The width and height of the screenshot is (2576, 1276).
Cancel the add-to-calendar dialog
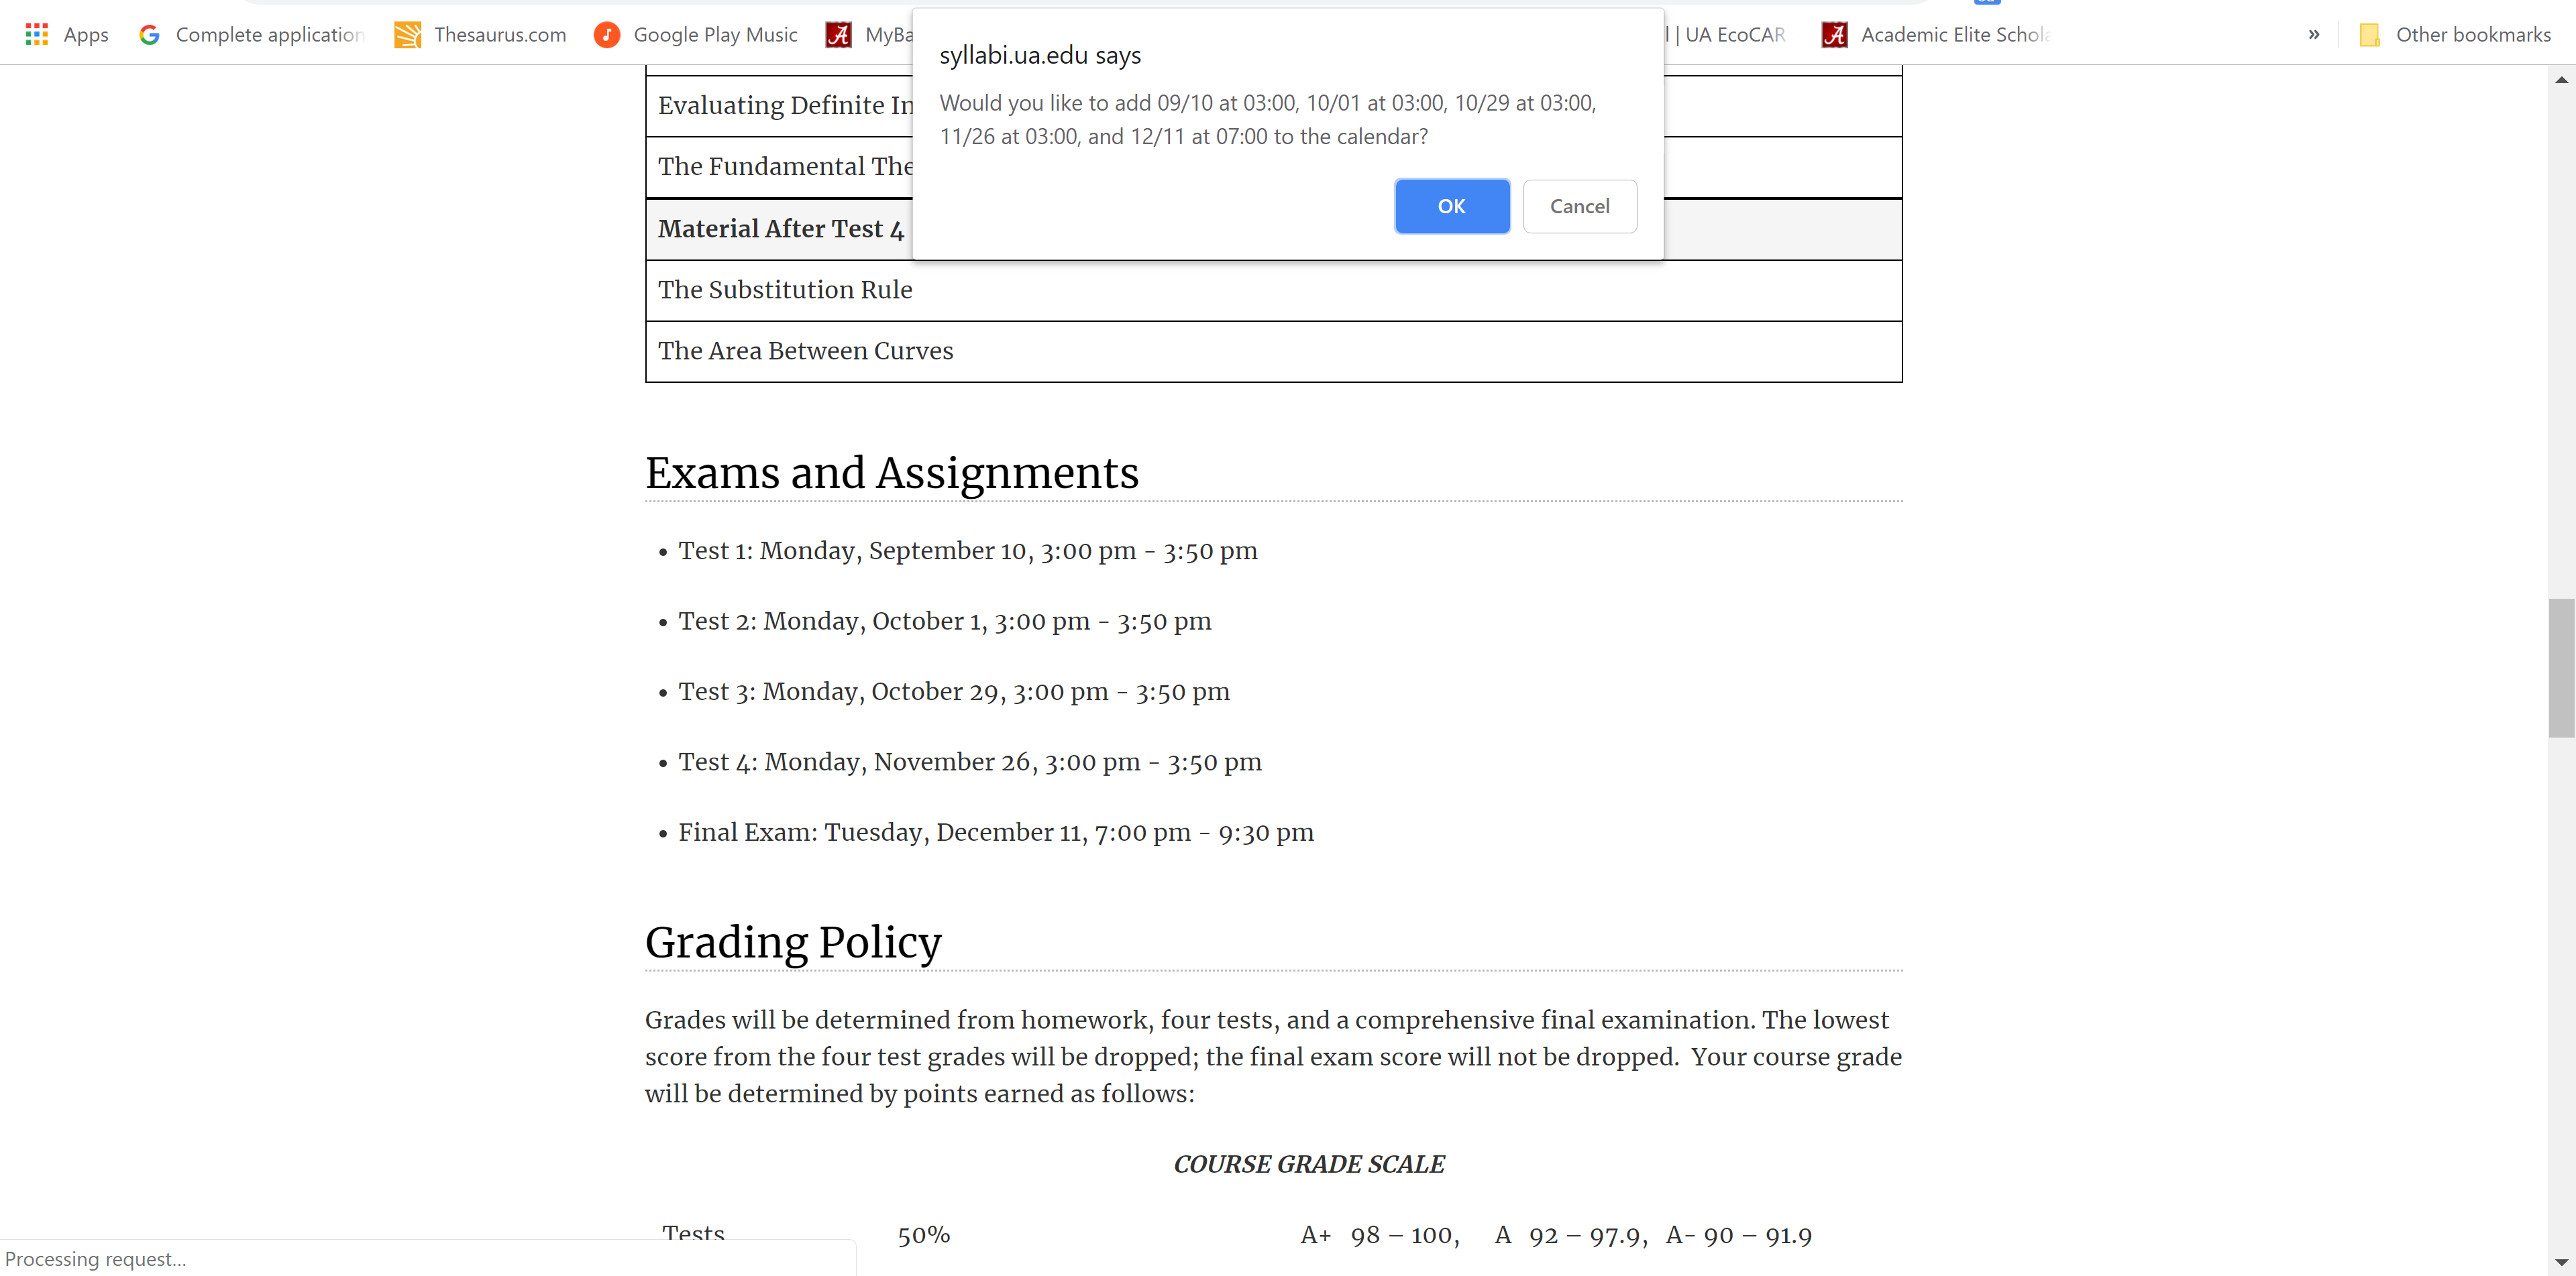click(x=1579, y=206)
